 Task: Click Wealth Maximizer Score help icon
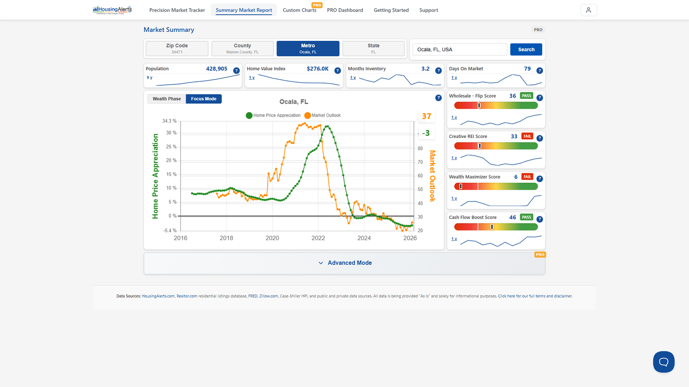pyautogui.click(x=540, y=178)
